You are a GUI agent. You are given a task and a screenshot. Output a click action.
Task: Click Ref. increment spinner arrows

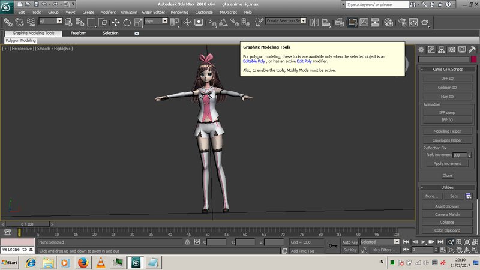[x=469, y=155]
